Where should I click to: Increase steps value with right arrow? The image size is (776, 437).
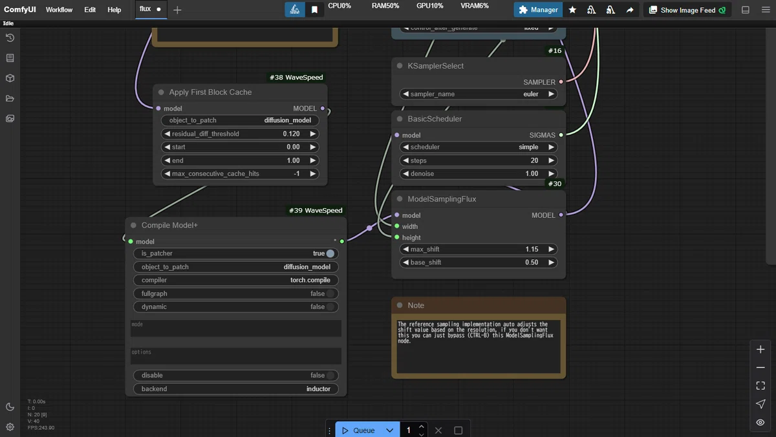551,160
